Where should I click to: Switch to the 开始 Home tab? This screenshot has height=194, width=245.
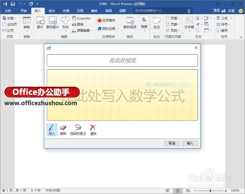(x=24, y=11)
